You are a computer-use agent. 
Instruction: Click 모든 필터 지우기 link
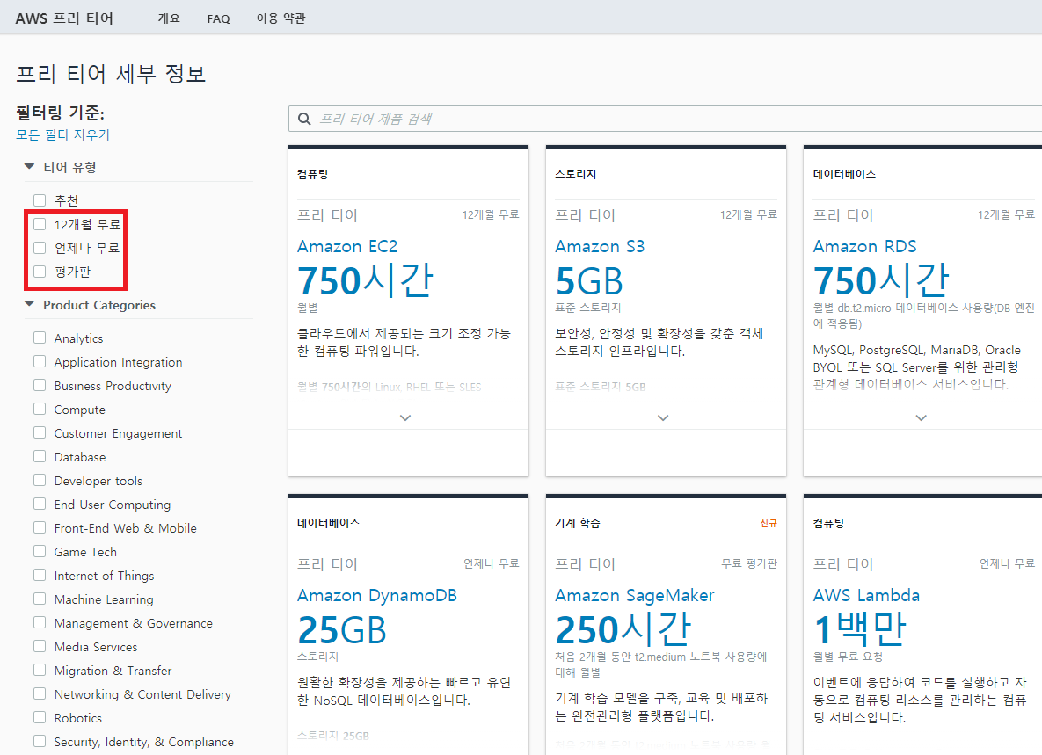[63, 134]
